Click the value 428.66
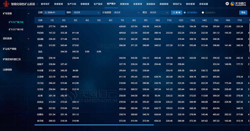 [122, 27]
